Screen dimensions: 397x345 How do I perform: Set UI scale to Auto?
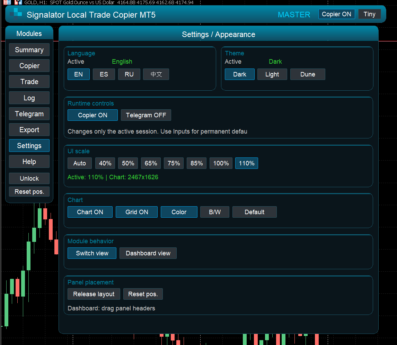point(79,163)
